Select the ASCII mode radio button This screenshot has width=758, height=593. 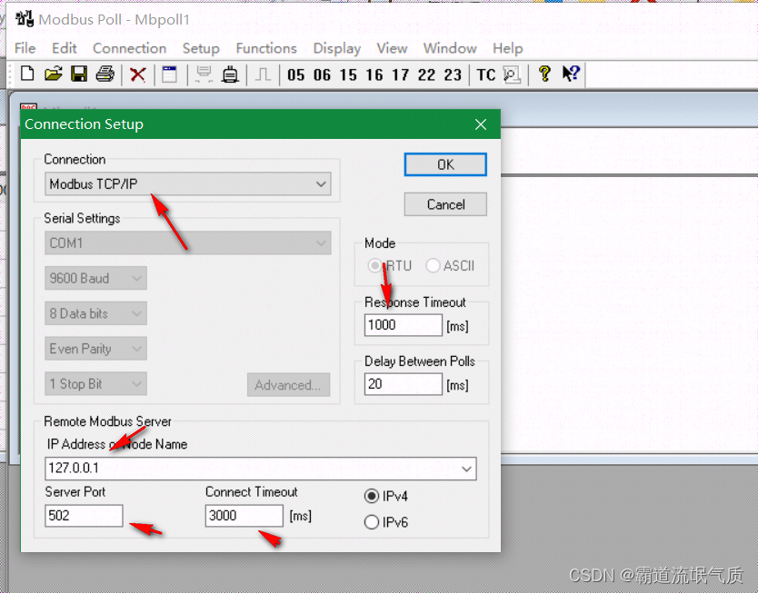433,265
